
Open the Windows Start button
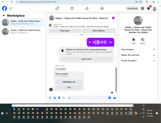tap(2, 113)
